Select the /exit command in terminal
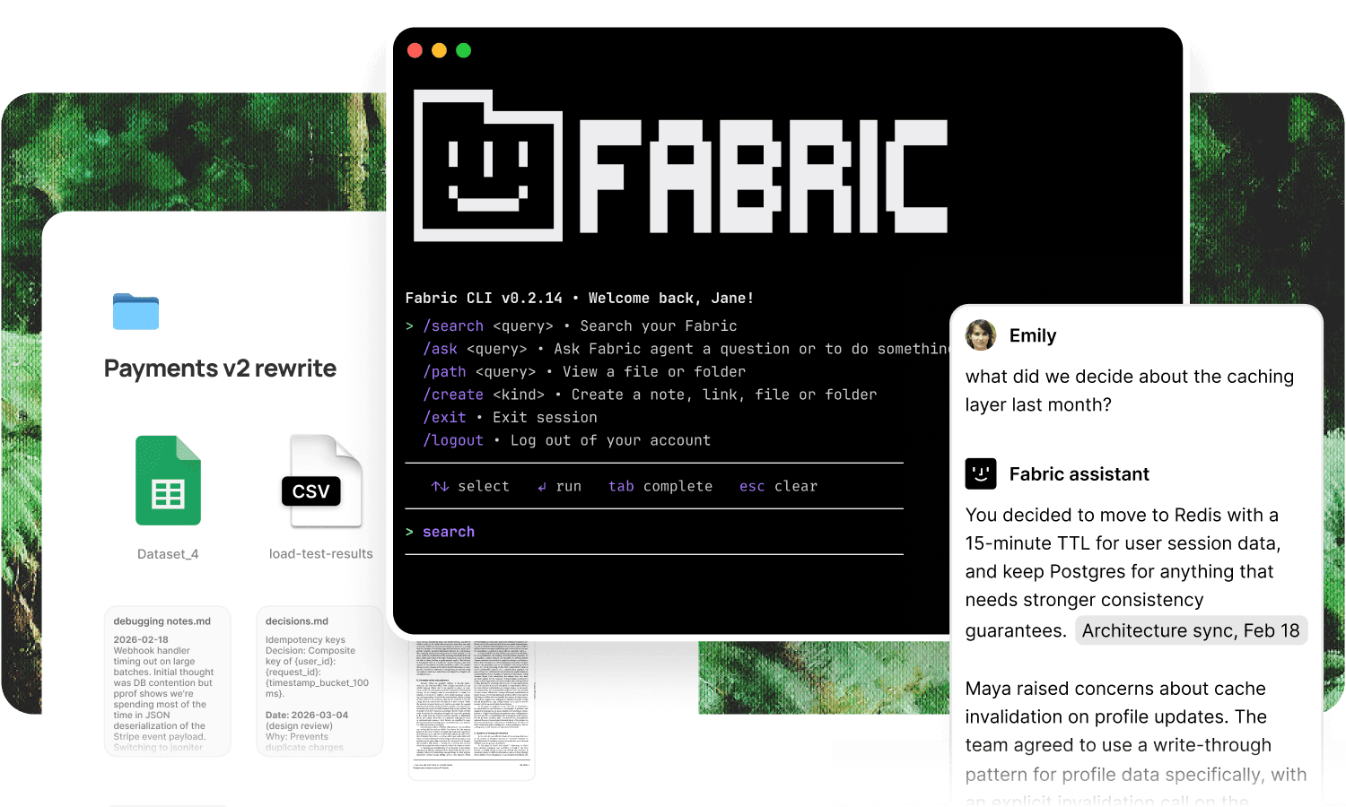This screenshot has height=807, width=1346. [444, 418]
